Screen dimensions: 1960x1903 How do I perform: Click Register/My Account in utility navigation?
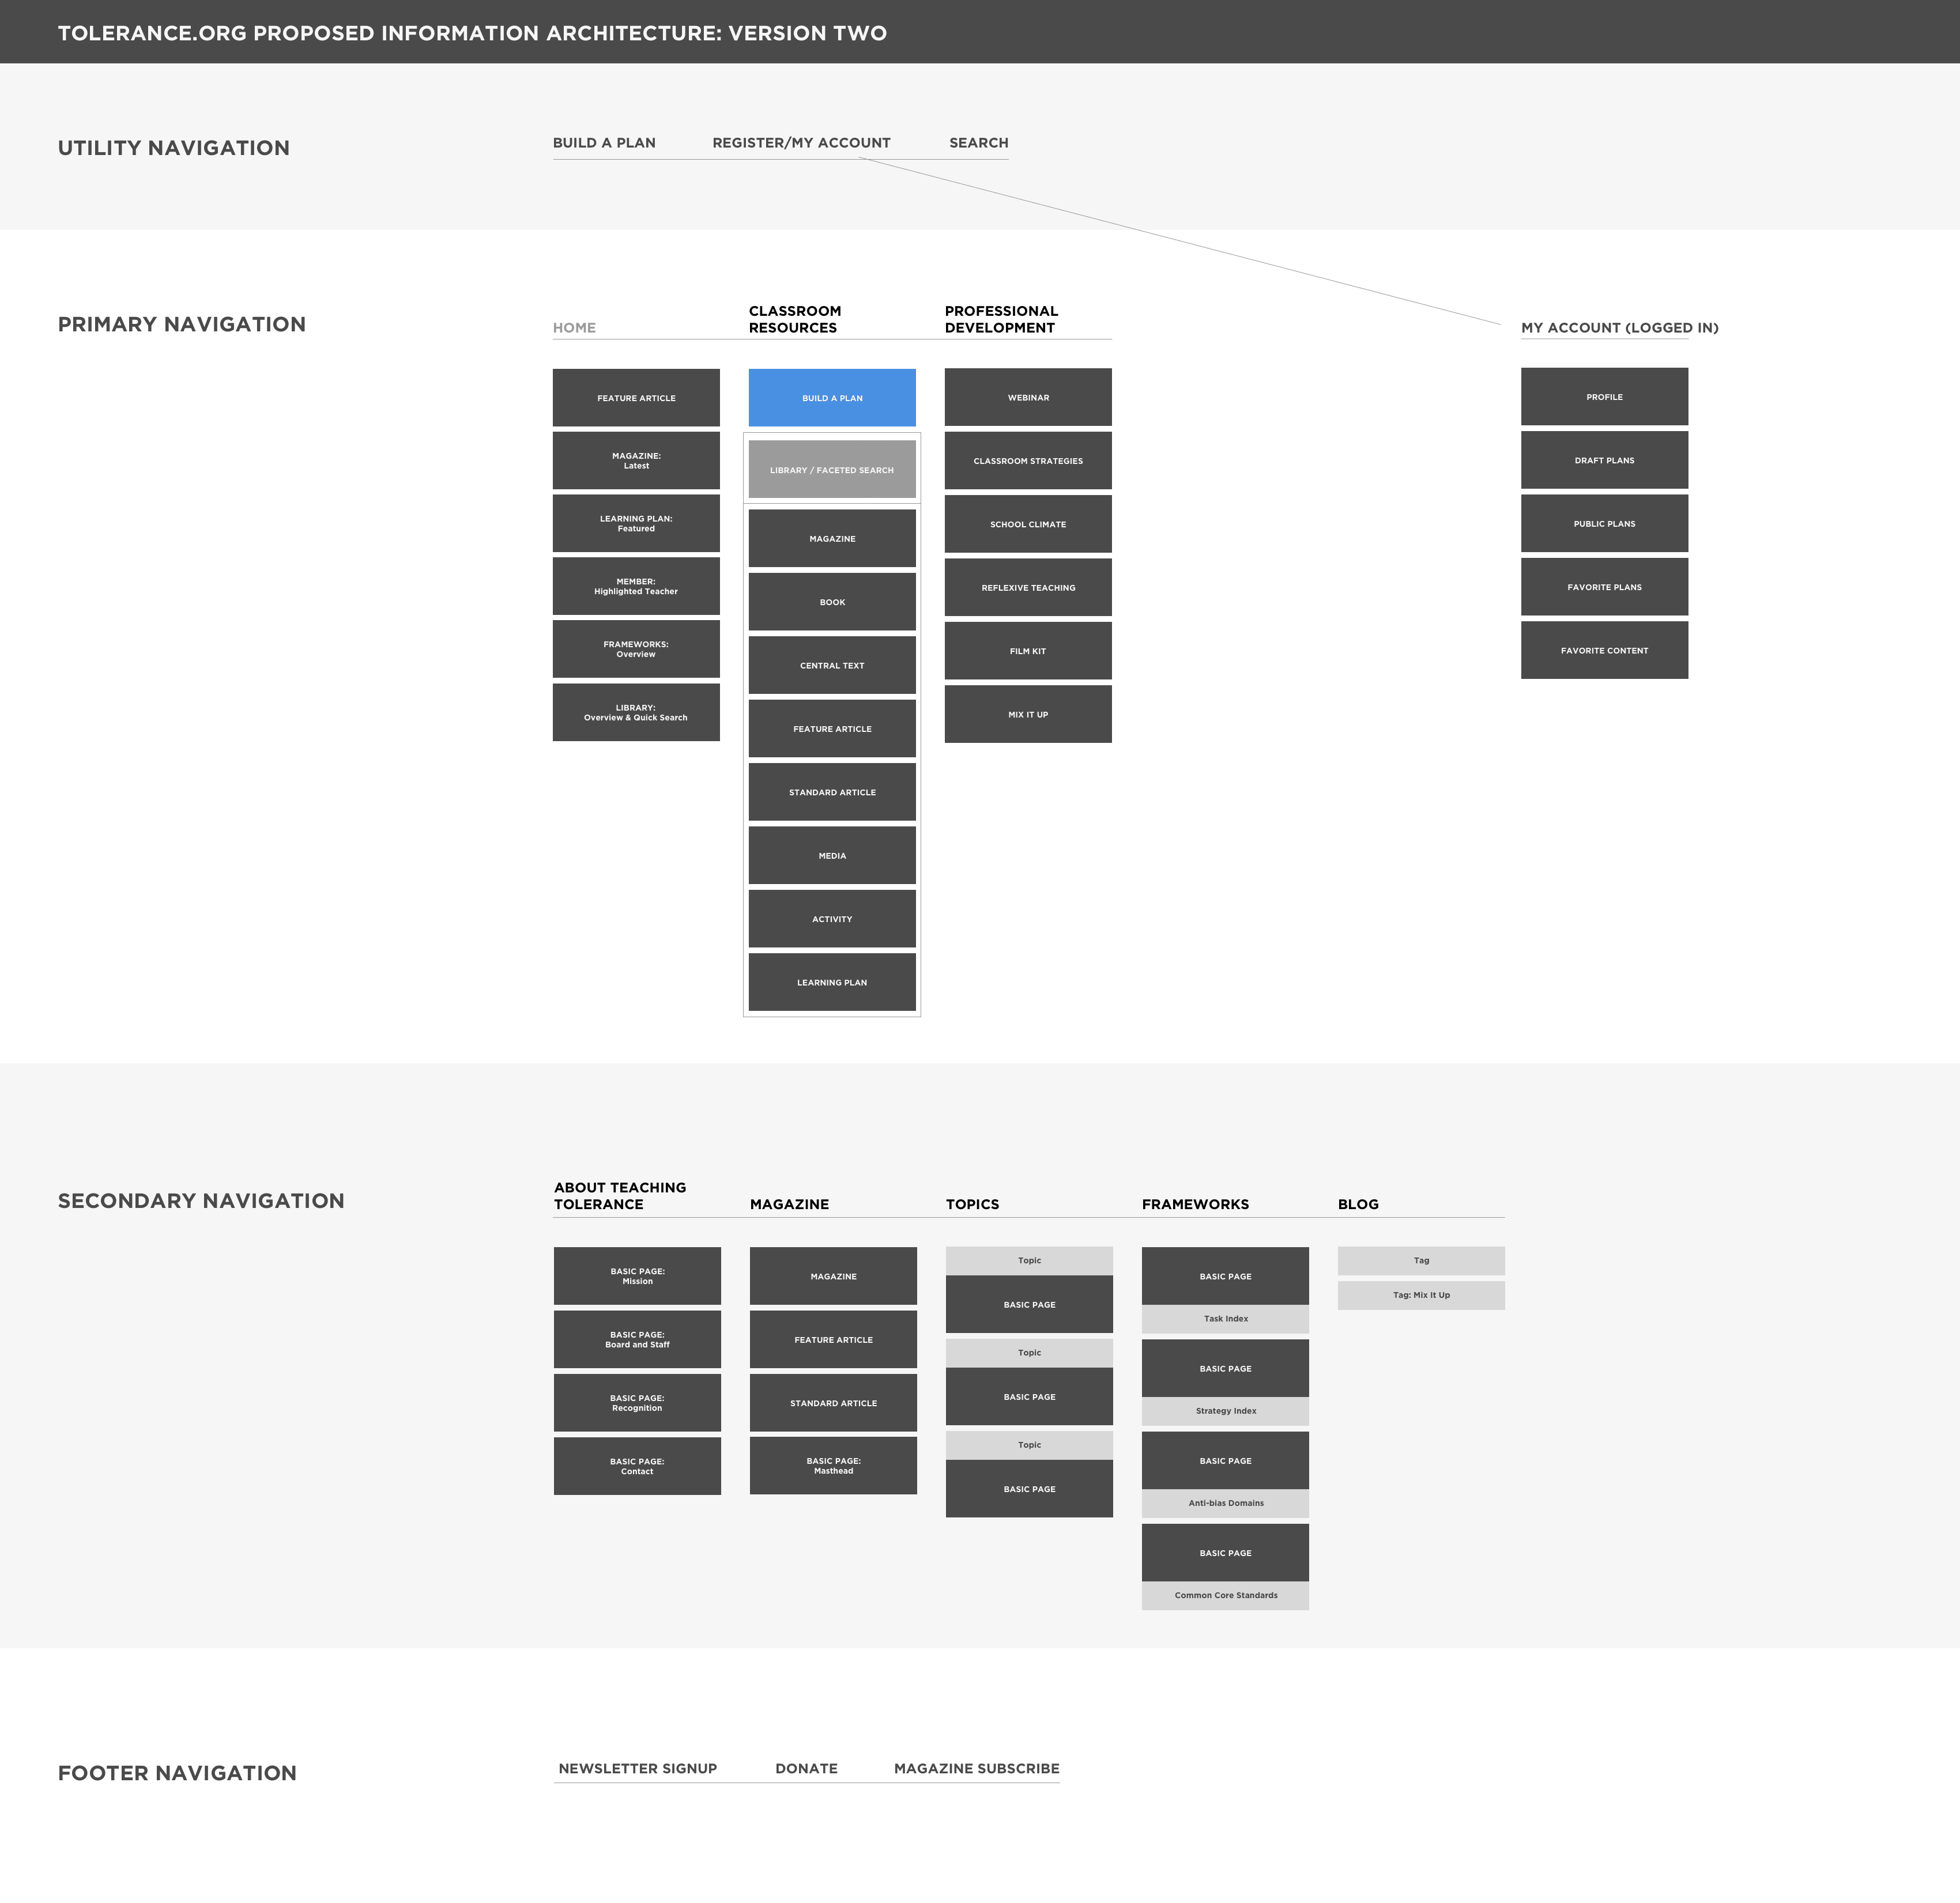[x=801, y=143]
